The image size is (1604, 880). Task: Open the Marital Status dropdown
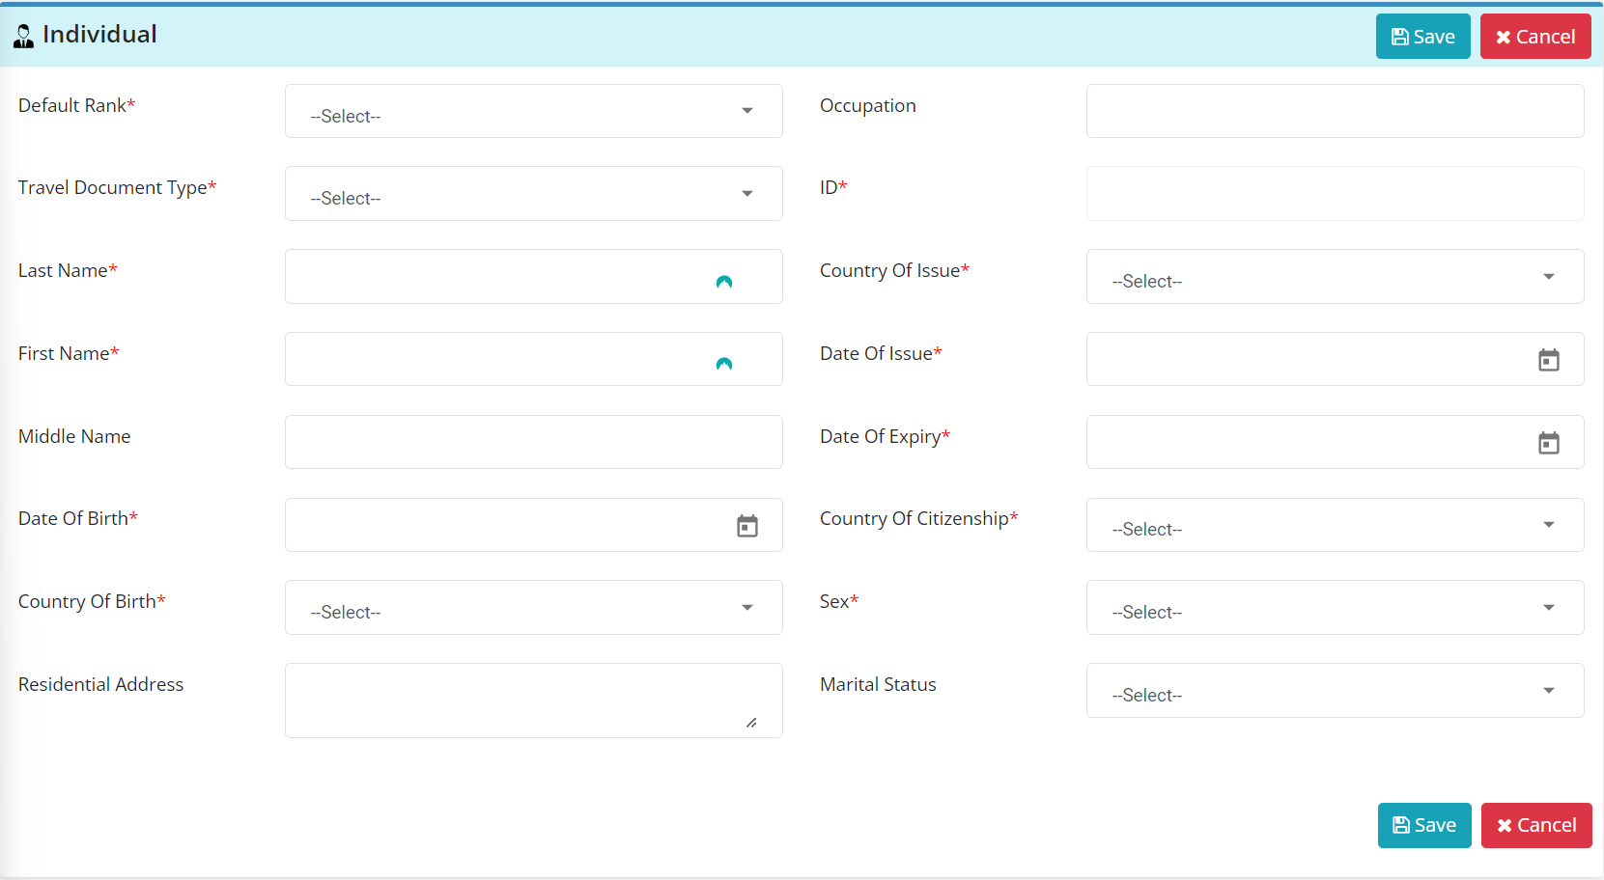point(1334,691)
